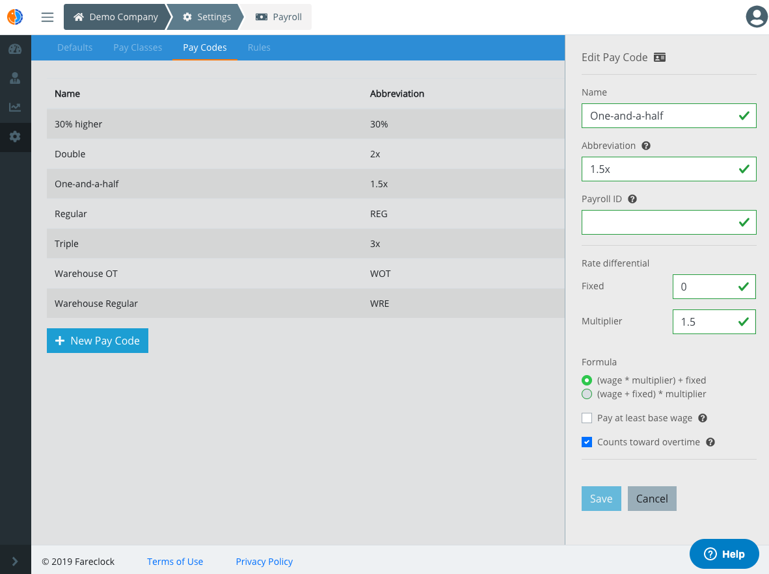Open the dashboard gauge sidebar icon
Screen dimensions: 769x574
(x=15, y=49)
